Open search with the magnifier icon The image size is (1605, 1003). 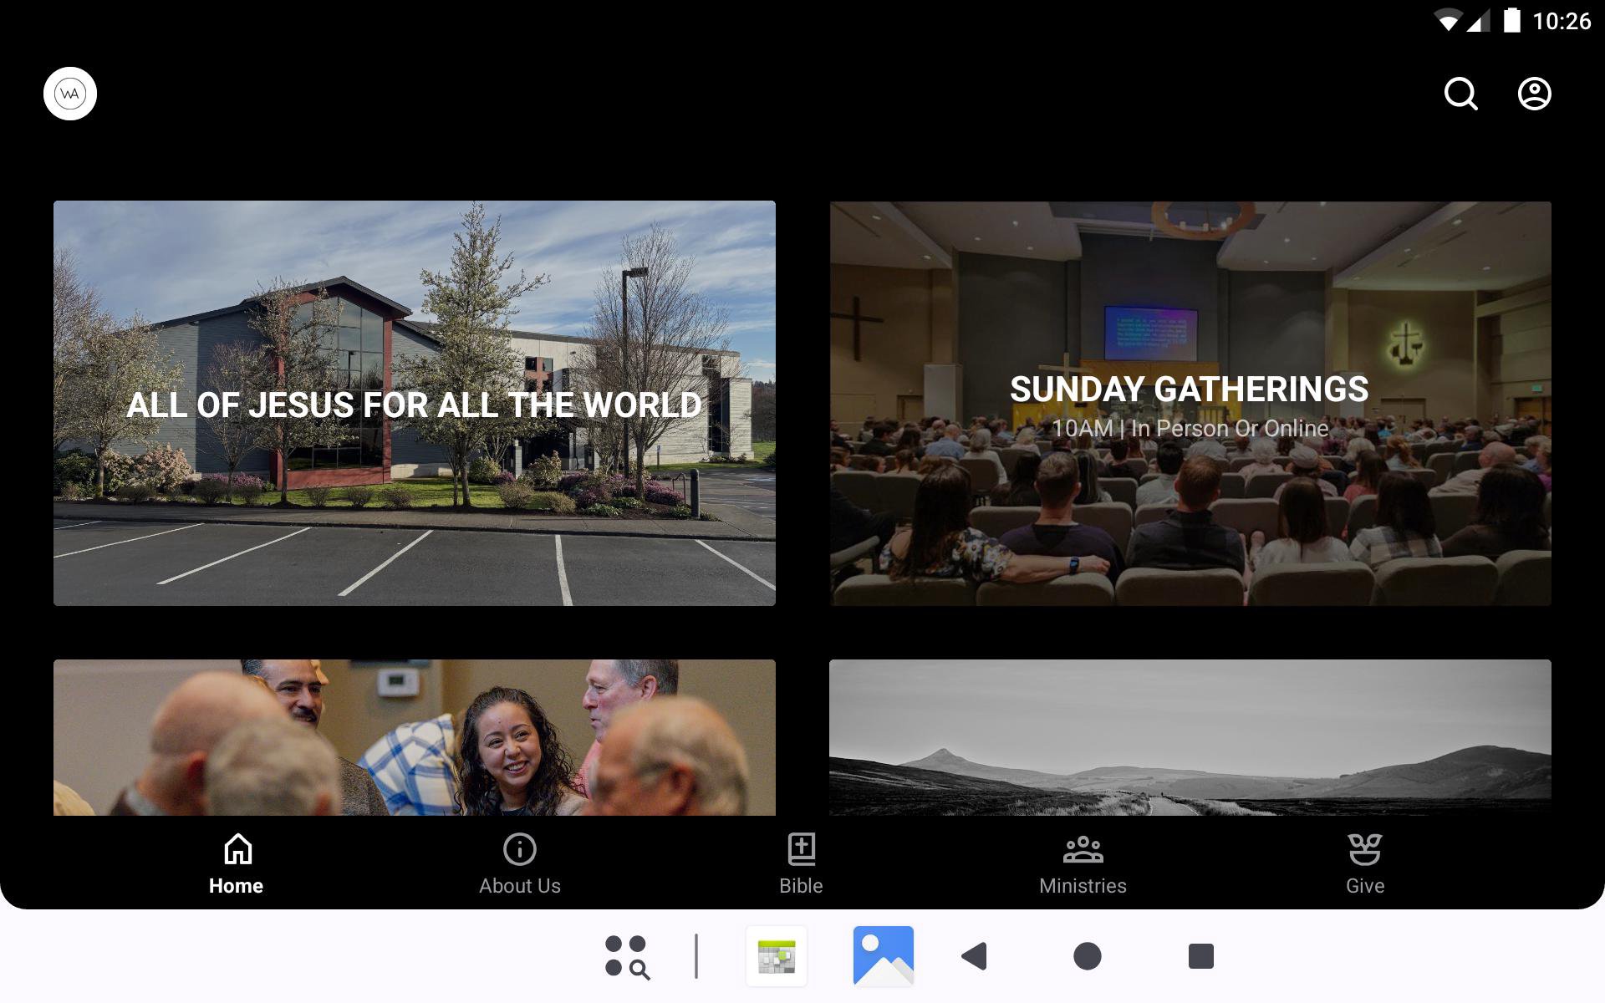coord(1460,94)
